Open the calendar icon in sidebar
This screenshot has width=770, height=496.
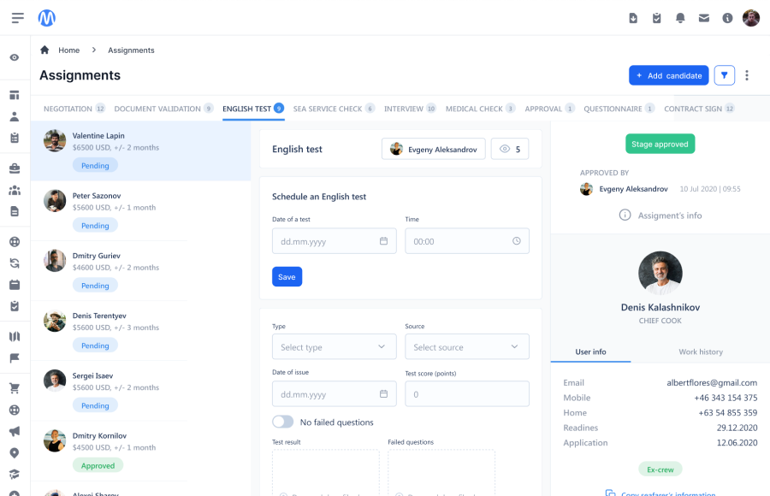pyautogui.click(x=15, y=285)
